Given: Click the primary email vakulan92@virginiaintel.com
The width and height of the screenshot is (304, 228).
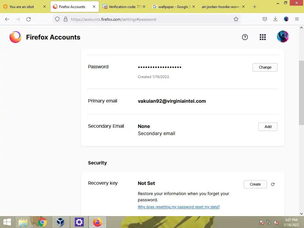Looking at the screenshot, I should click(172, 101).
